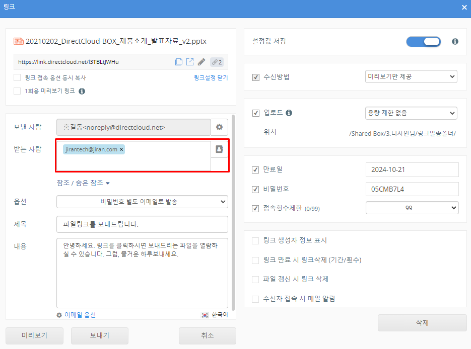Image resolution: width=471 pixels, height=349 pixels.
Task: Click info icon next to 설정값 저장
Action: [x=455, y=41]
